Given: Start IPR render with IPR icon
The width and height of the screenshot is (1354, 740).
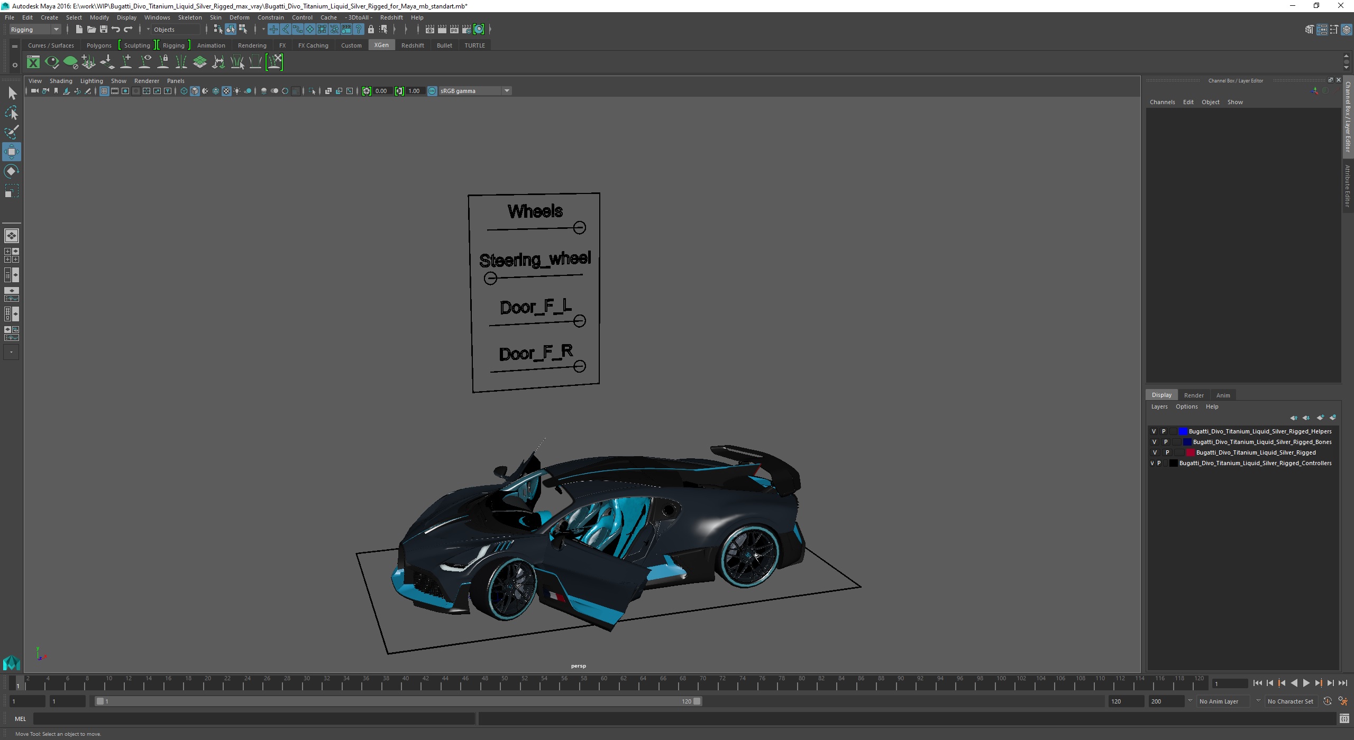Looking at the screenshot, I should click(454, 30).
